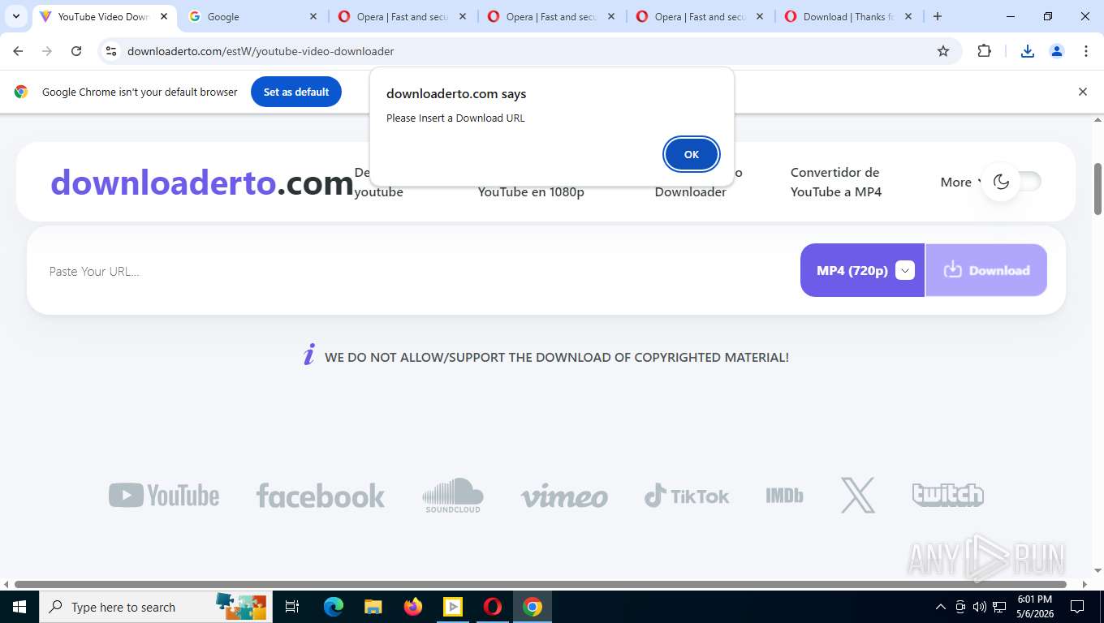Reload the downloaderto page
The height and width of the screenshot is (623, 1104).
76,51
